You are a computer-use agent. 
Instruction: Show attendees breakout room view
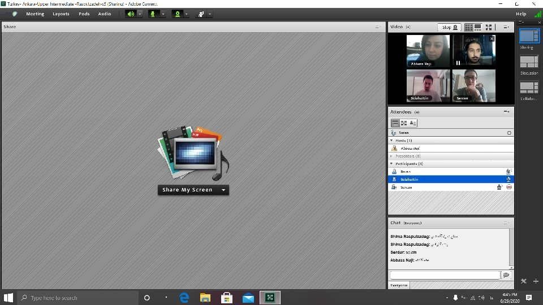click(404, 123)
